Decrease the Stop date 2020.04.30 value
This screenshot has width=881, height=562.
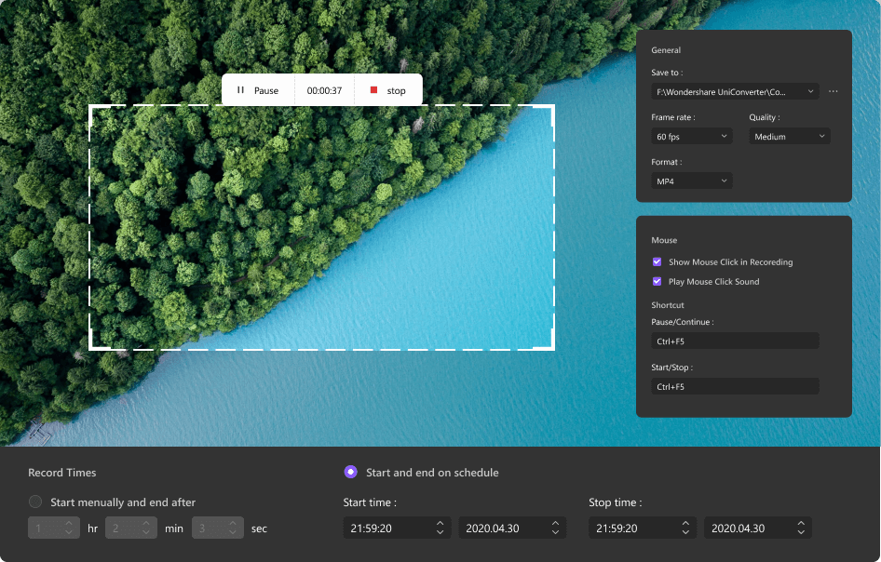(x=801, y=531)
